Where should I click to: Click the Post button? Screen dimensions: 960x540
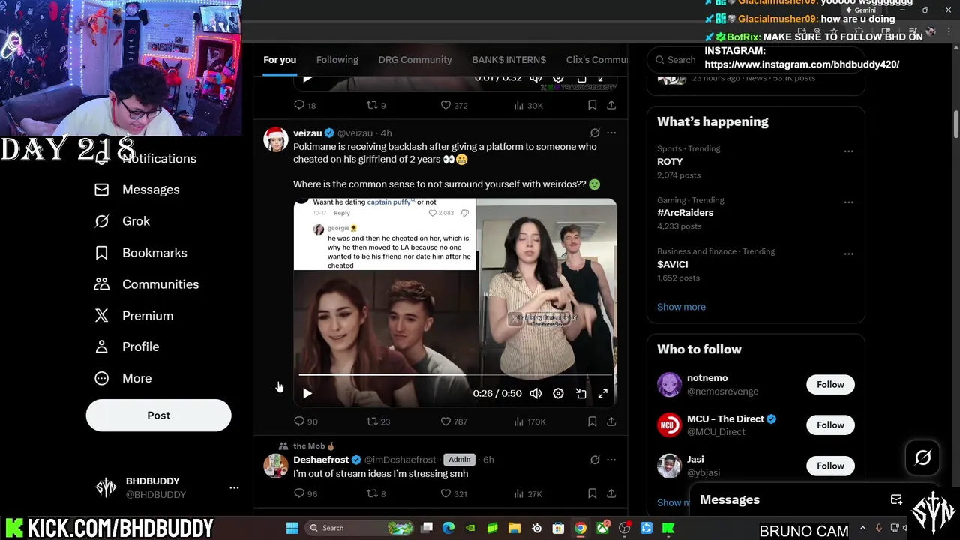(x=158, y=415)
